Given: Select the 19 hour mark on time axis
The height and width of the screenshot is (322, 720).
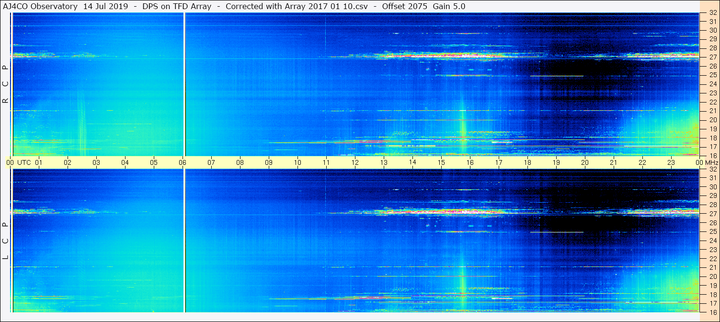Looking at the screenshot, I should 556,162.
